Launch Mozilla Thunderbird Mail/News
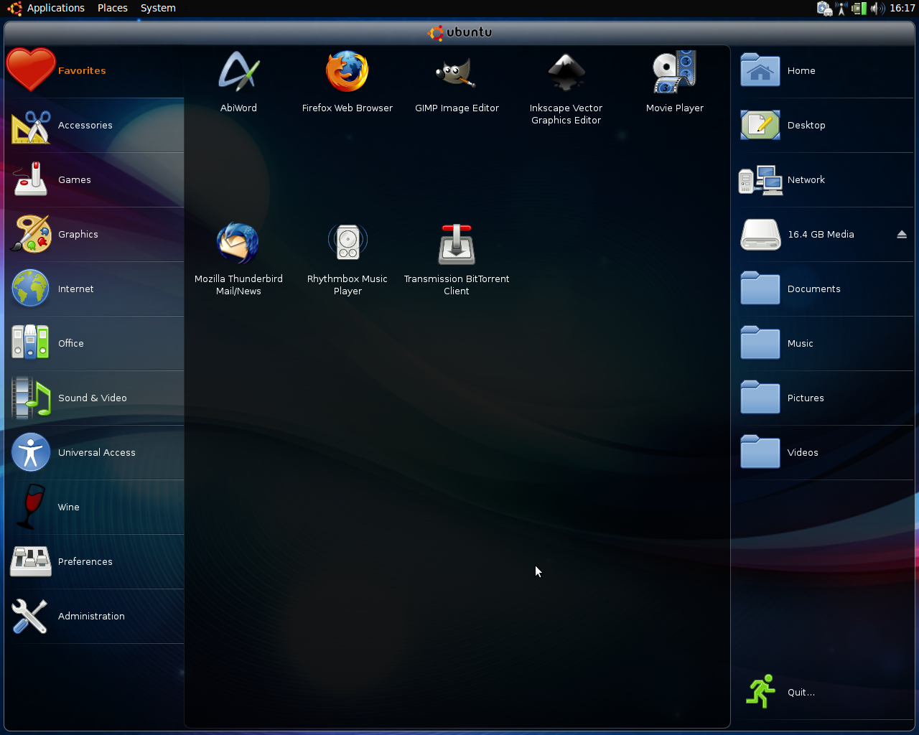 238,258
